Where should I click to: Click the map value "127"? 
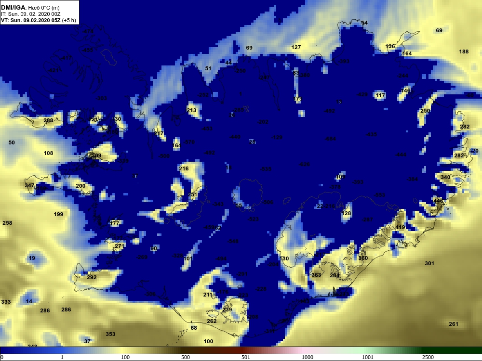(296, 47)
